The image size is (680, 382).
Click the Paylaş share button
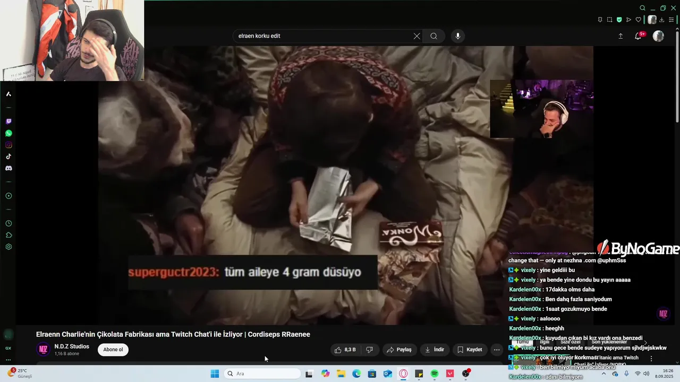click(399, 350)
